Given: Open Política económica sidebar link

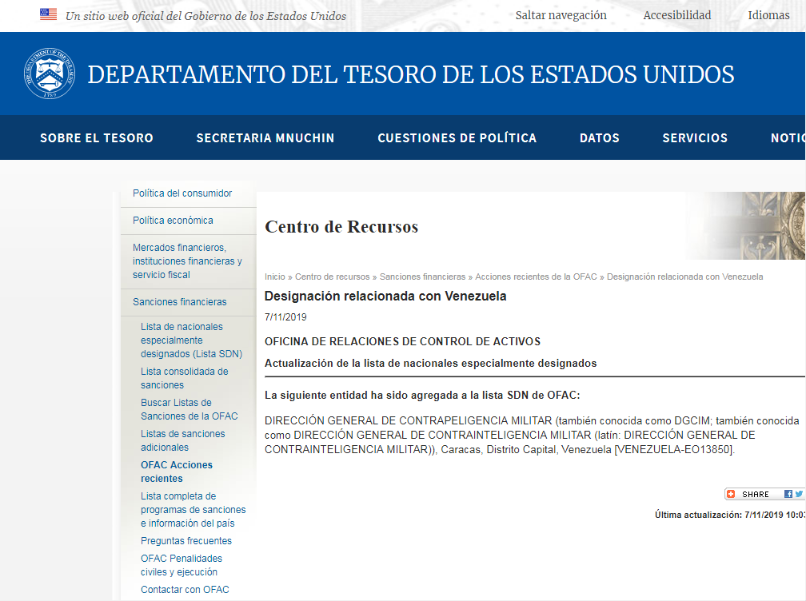Looking at the screenshot, I should click(173, 221).
